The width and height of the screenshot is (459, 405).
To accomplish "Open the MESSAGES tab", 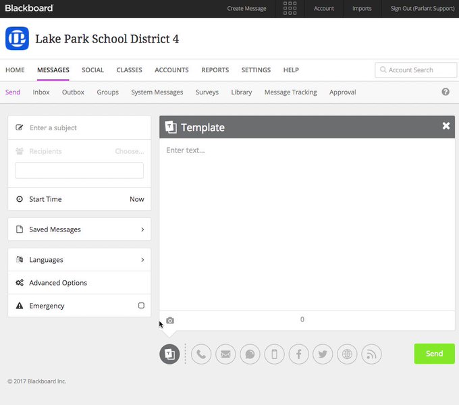I will tap(53, 70).
